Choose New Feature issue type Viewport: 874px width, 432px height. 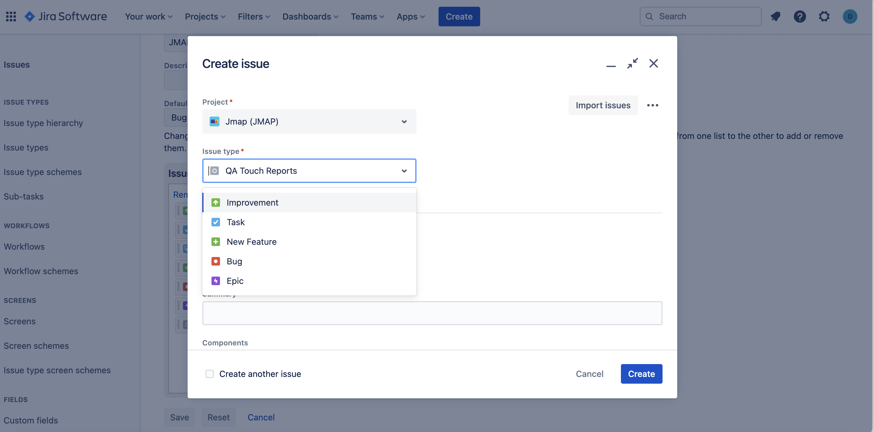coord(309,241)
